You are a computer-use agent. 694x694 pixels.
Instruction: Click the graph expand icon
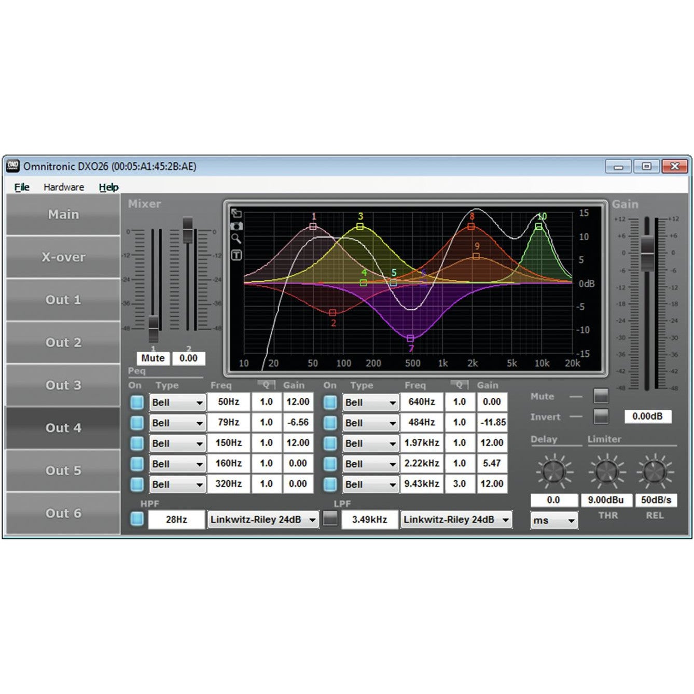tap(237, 213)
